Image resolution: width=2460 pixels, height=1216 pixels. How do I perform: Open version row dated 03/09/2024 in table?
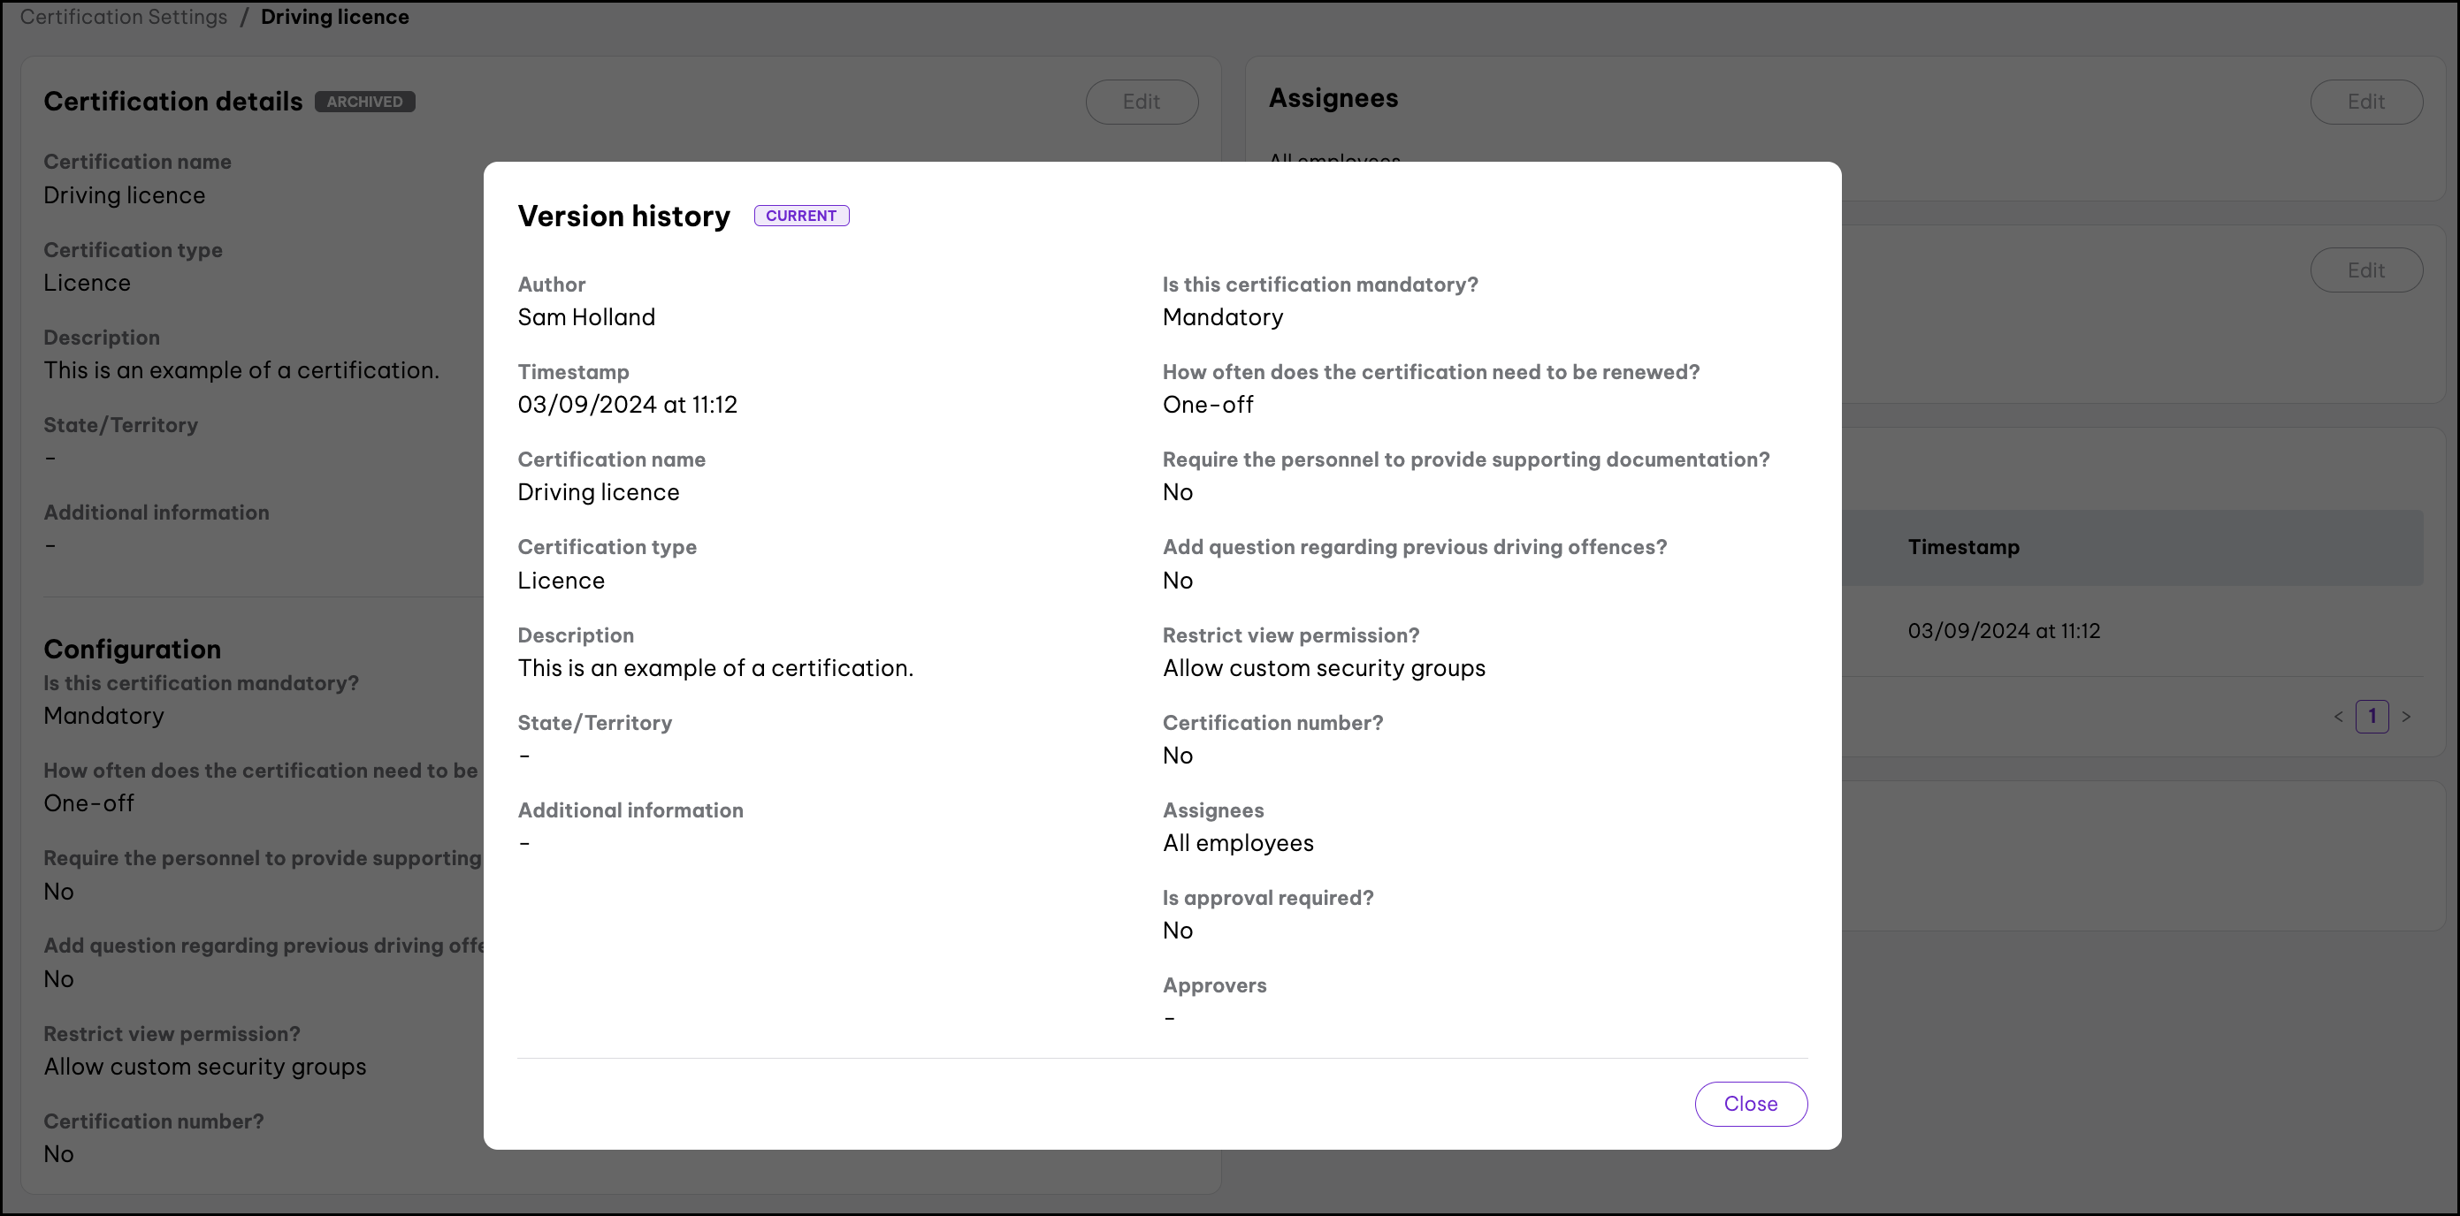(2003, 631)
